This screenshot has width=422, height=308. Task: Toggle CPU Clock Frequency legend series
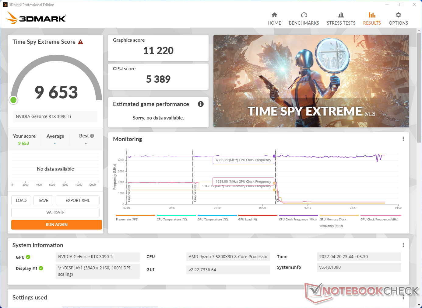tap(298, 218)
